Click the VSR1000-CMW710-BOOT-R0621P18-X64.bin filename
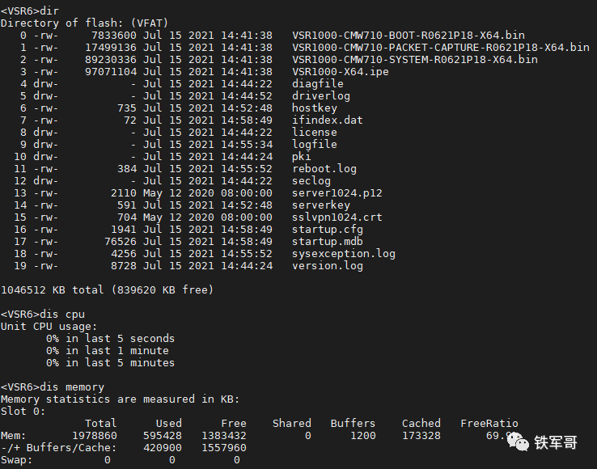The image size is (597, 469). (409, 36)
